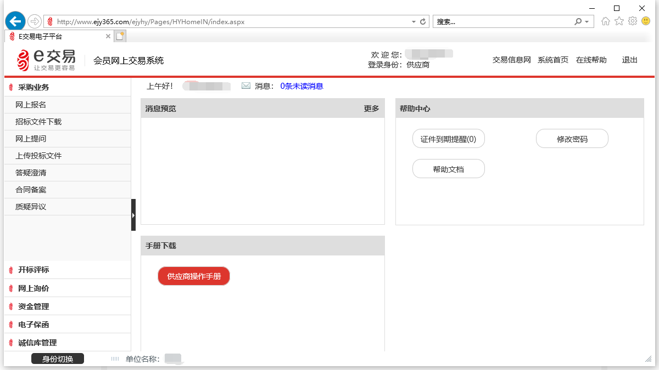This screenshot has width=659, height=370.
Task: Close the E交易电子平台 tab
Action: click(x=108, y=37)
